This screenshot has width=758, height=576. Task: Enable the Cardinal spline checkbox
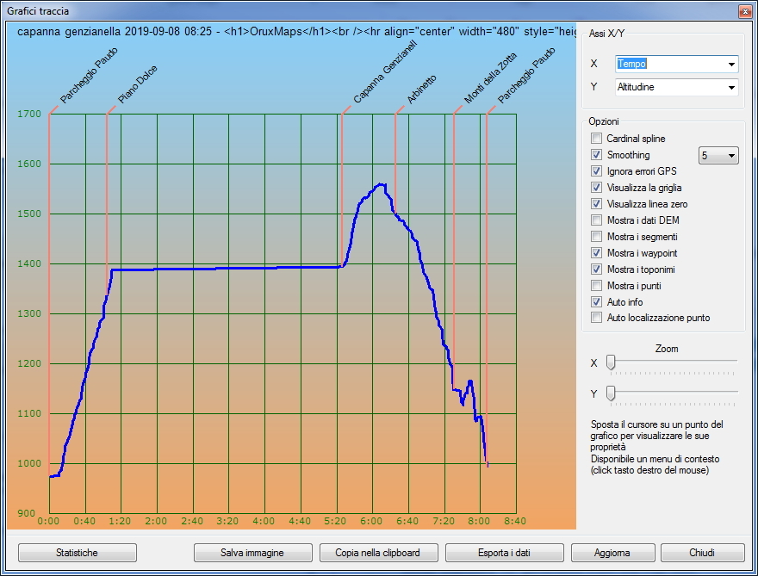[596, 139]
